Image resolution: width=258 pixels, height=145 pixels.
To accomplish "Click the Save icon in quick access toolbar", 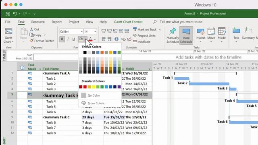I will [x=8, y=14].
